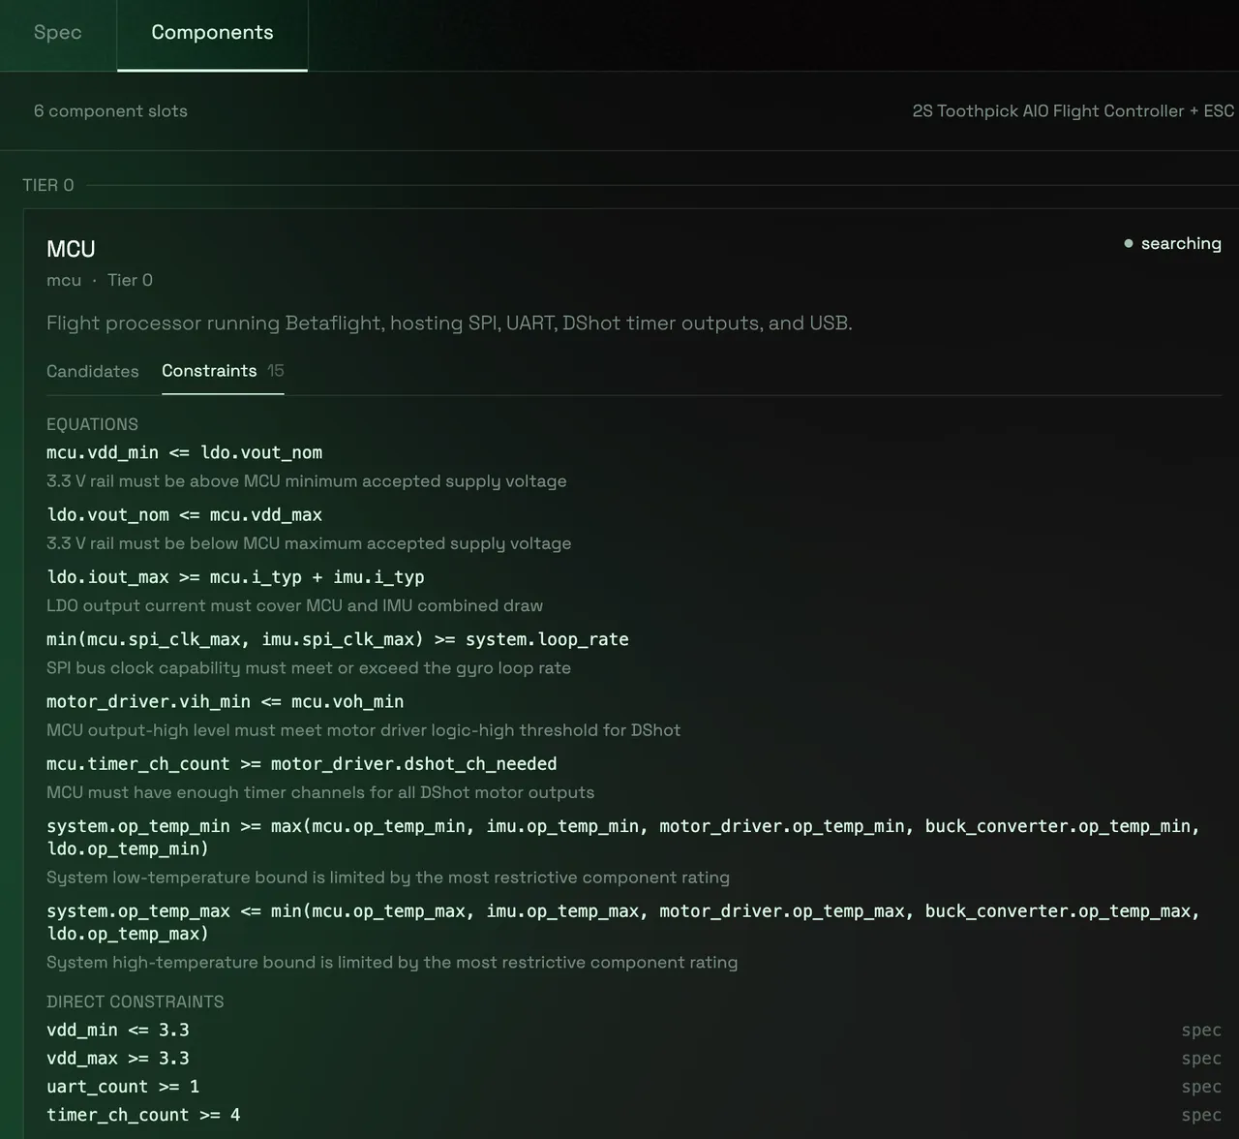The width and height of the screenshot is (1239, 1139).
Task: Select the mcu.timer_ch_count DShot equation
Action: pos(302,764)
